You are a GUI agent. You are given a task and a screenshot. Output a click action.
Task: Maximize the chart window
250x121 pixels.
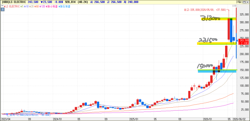pos(244,2)
